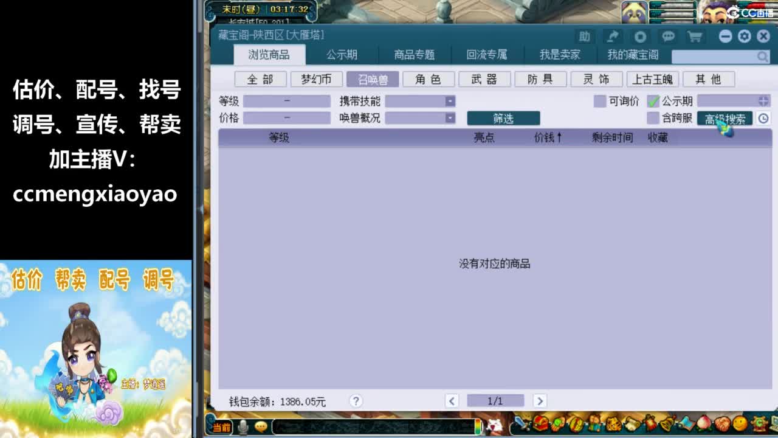
Task: Click the 助 helper icon in title bar
Action: tap(584, 36)
